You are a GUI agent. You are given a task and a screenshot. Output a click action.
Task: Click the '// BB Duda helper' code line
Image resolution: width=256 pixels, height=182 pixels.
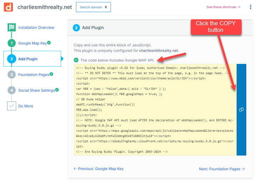(x=90, y=99)
